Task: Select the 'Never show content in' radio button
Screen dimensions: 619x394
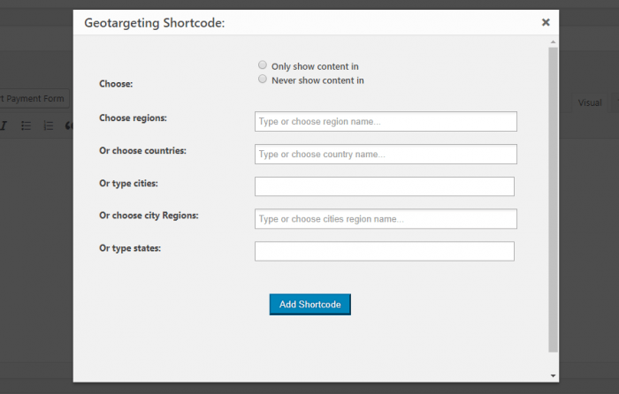Action: 263,80
